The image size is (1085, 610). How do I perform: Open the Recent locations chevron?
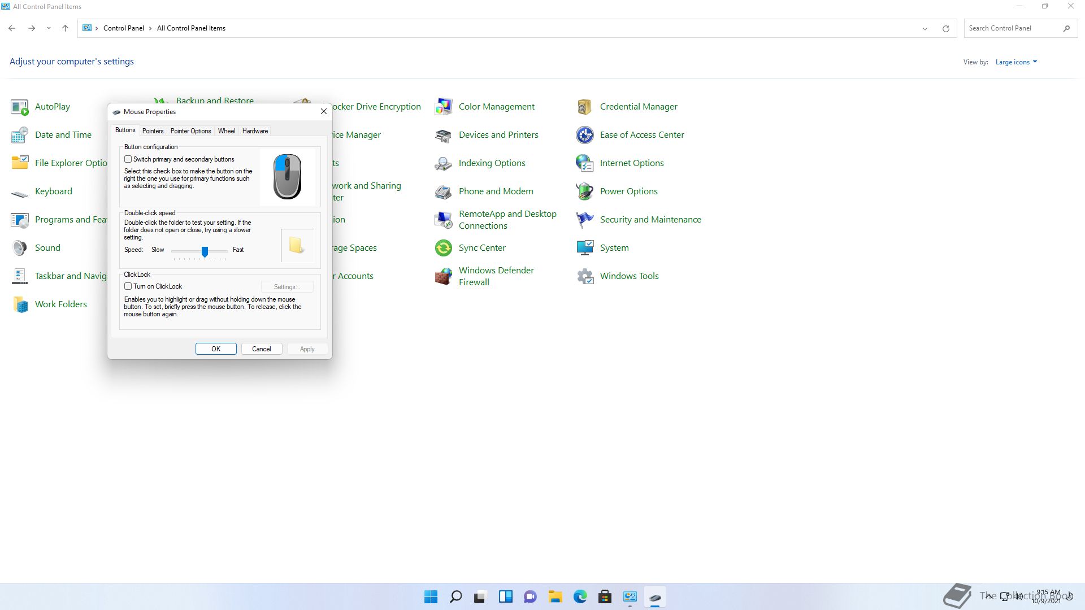point(49,28)
